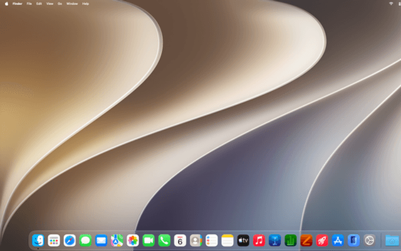Open the Apple TV app

click(243, 240)
